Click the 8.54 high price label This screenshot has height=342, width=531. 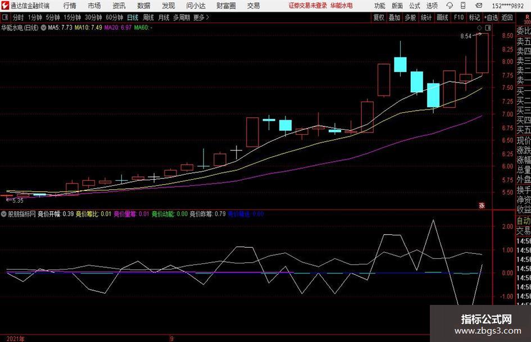pyautogui.click(x=466, y=37)
